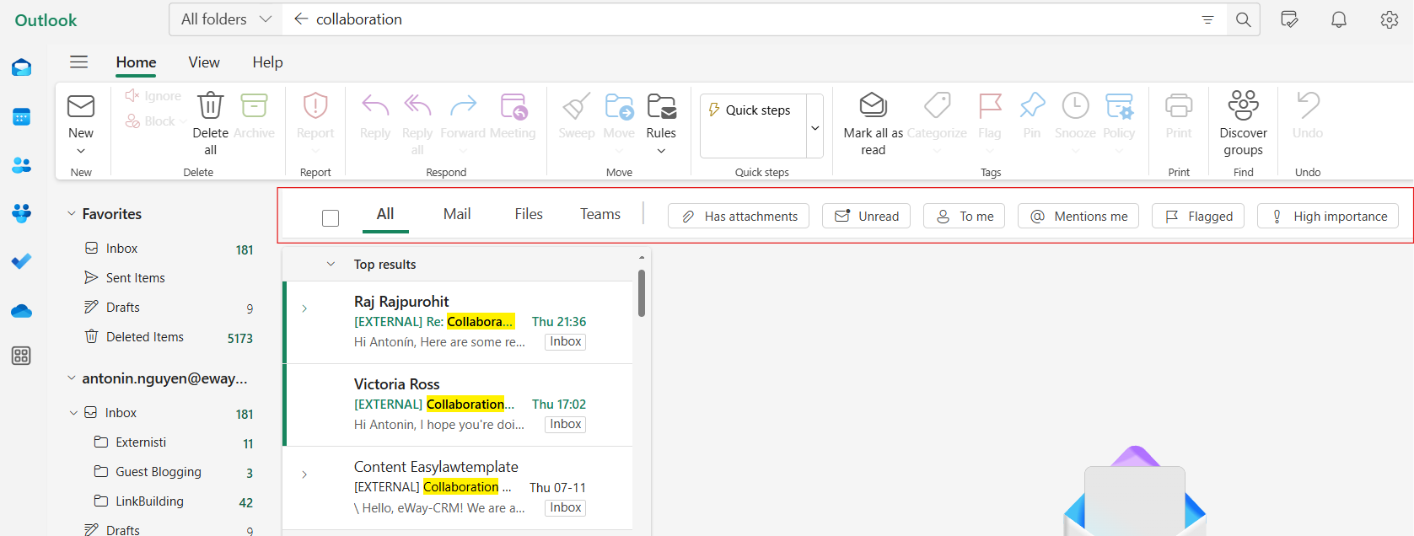Open the Calendar app in left rail

click(x=22, y=116)
